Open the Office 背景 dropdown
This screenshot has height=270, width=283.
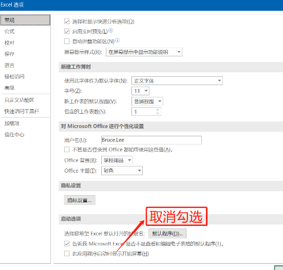(x=117, y=160)
